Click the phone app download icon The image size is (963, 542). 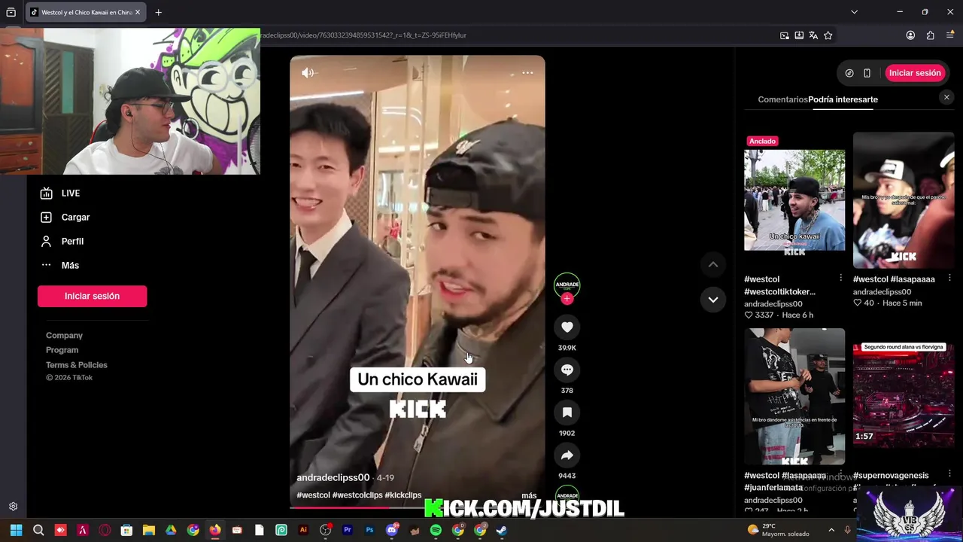pyautogui.click(x=867, y=73)
